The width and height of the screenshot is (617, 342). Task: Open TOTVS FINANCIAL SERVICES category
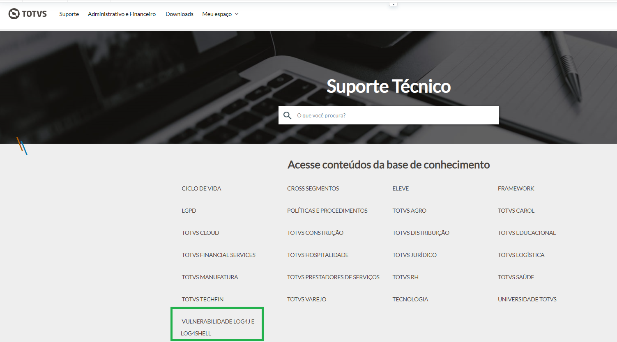[x=219, y=255]
